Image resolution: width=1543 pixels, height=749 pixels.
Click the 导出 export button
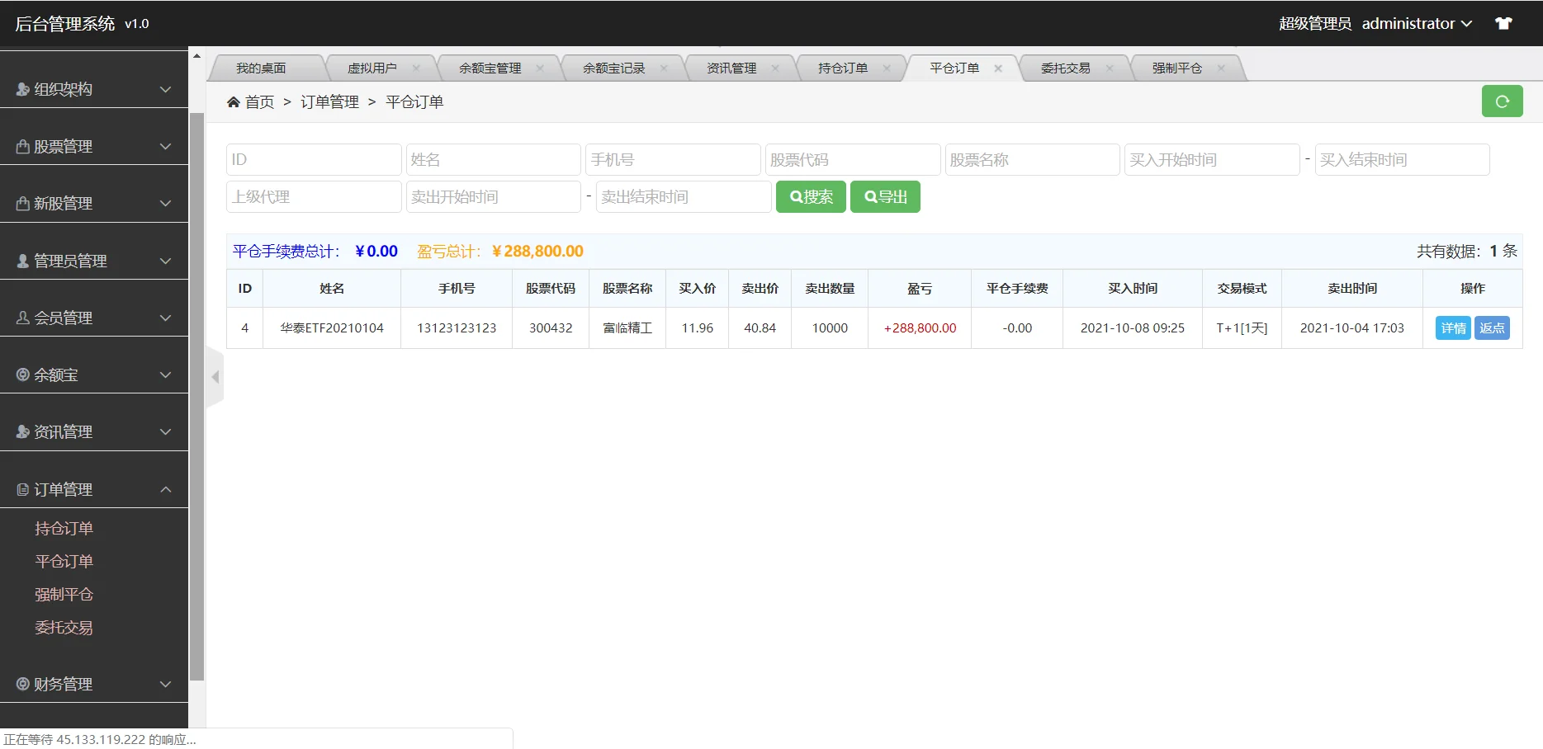coord(884,196)
